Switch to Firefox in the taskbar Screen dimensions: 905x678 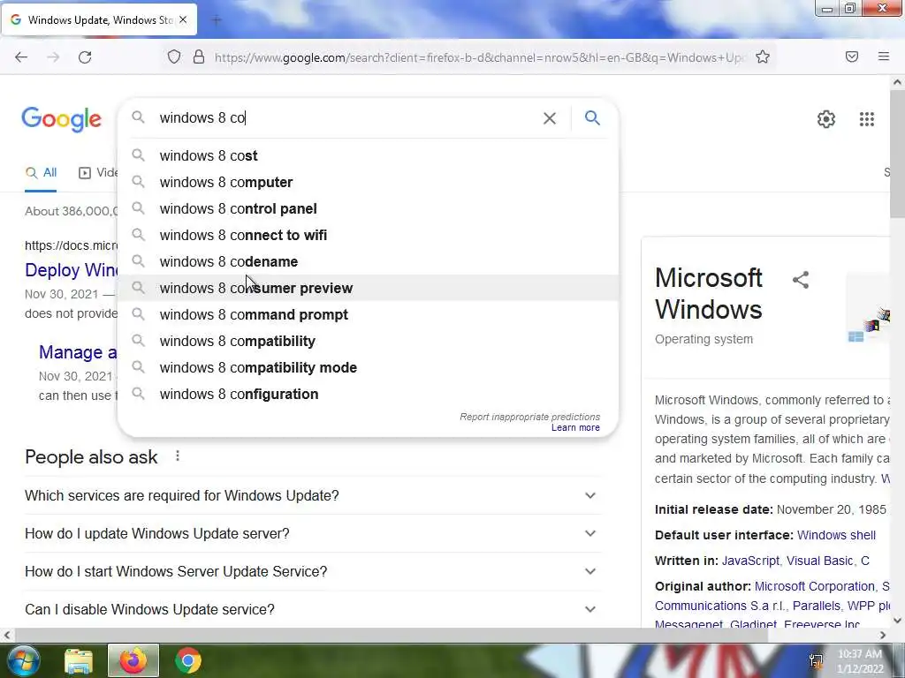(x=133, y=660)
